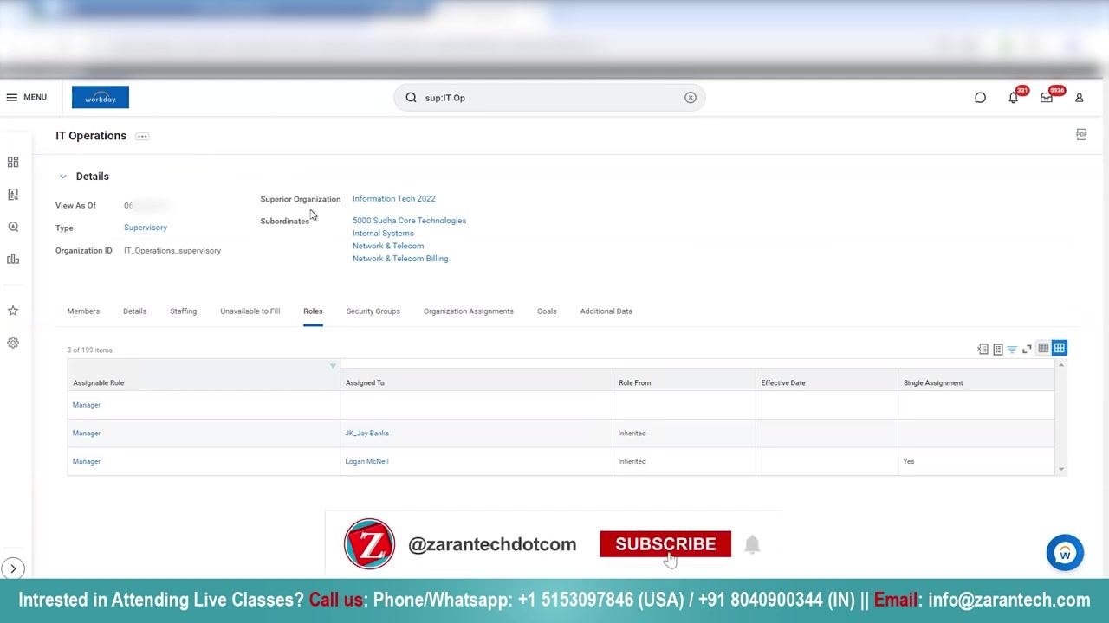
Task: Open the settings gear icon in sidebar
Action: (13, 343)
